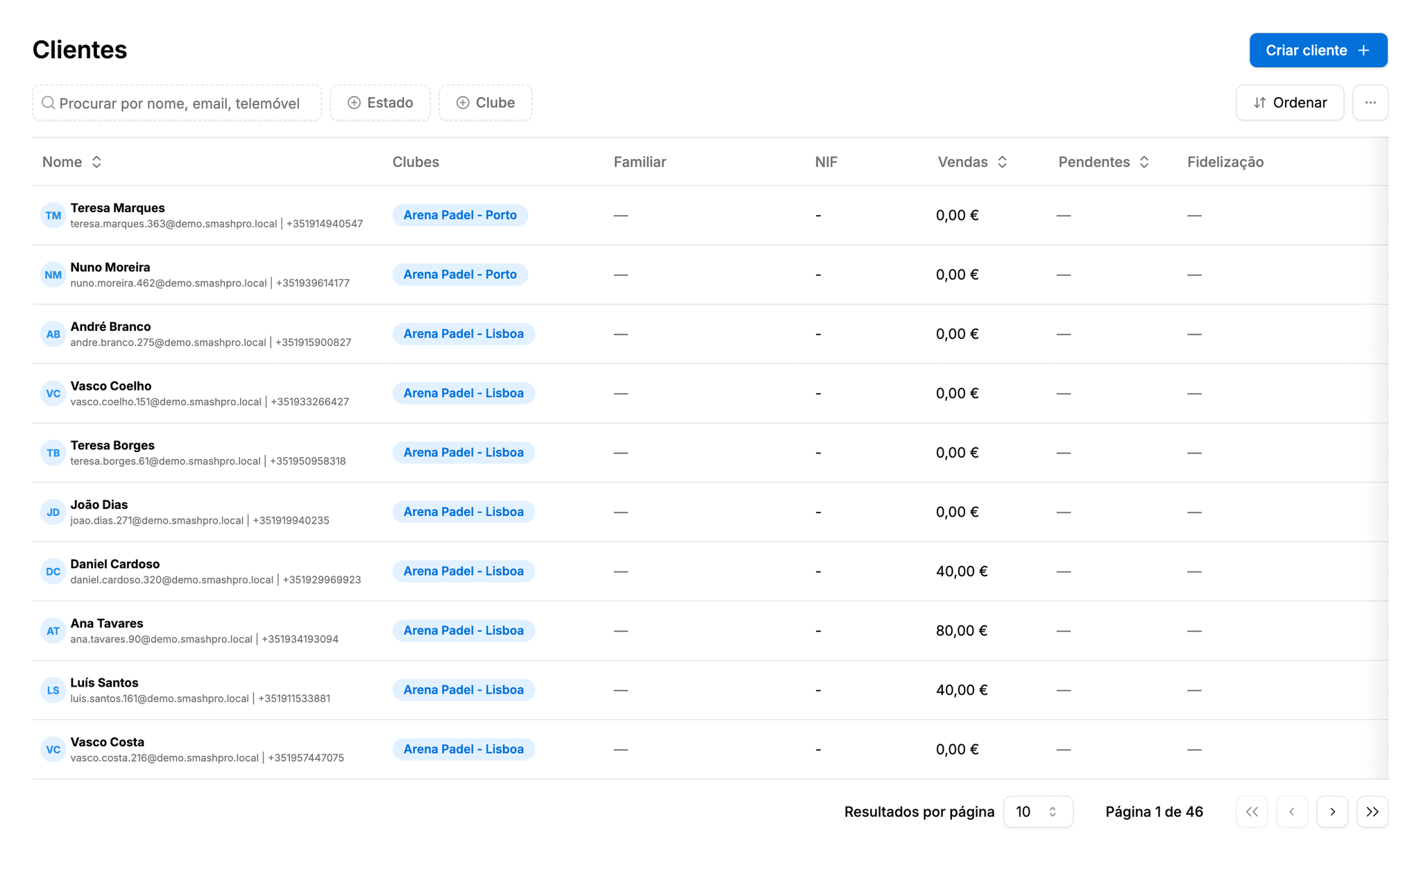This screenshot has height=869, width=1421.
Task: Go to the next page of results
Action: pyautogui.click(x=1332, y=811)
